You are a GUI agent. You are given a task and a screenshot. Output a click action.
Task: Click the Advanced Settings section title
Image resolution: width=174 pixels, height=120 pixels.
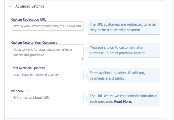click(30, 6)
